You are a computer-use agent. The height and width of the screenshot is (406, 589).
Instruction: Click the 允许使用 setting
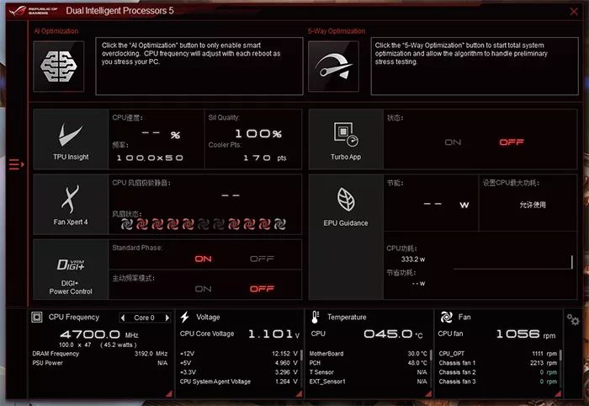(x=533, y=205)
